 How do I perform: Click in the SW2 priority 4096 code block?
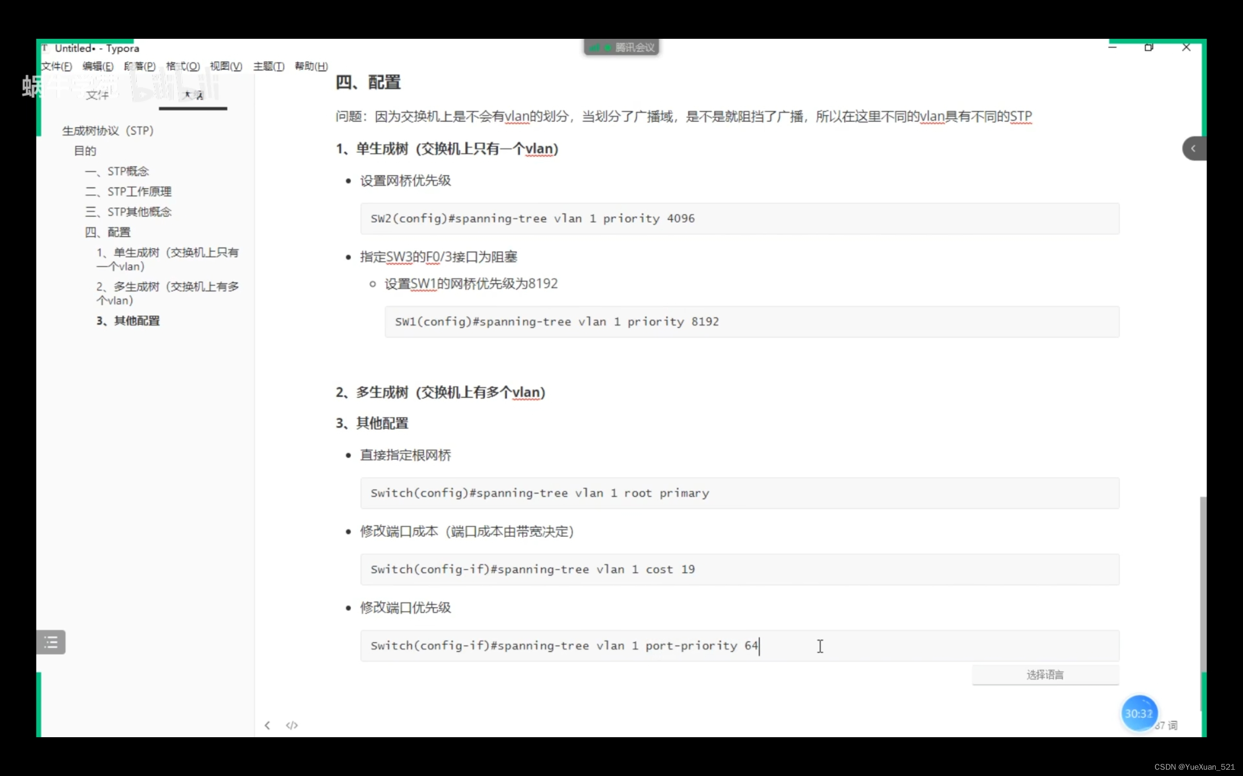739,219
